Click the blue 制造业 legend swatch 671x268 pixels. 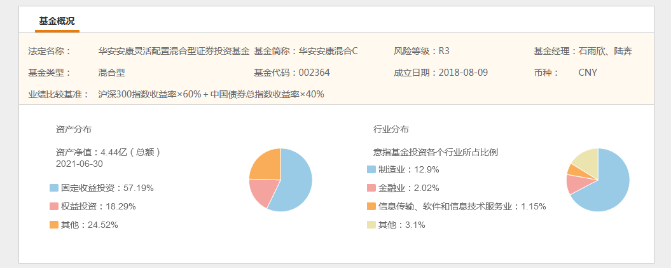(x=371, y=169)
